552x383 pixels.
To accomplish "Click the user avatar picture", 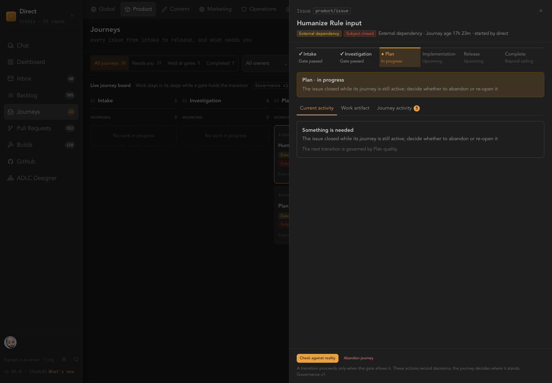I will click(10, 342).
